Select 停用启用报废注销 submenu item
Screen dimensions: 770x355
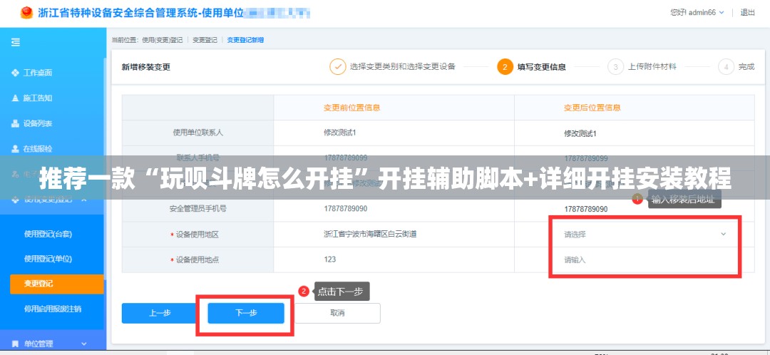point(53,309)
